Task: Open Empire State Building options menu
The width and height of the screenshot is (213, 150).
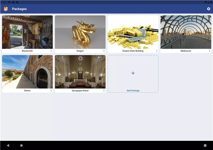Action: 157,51
